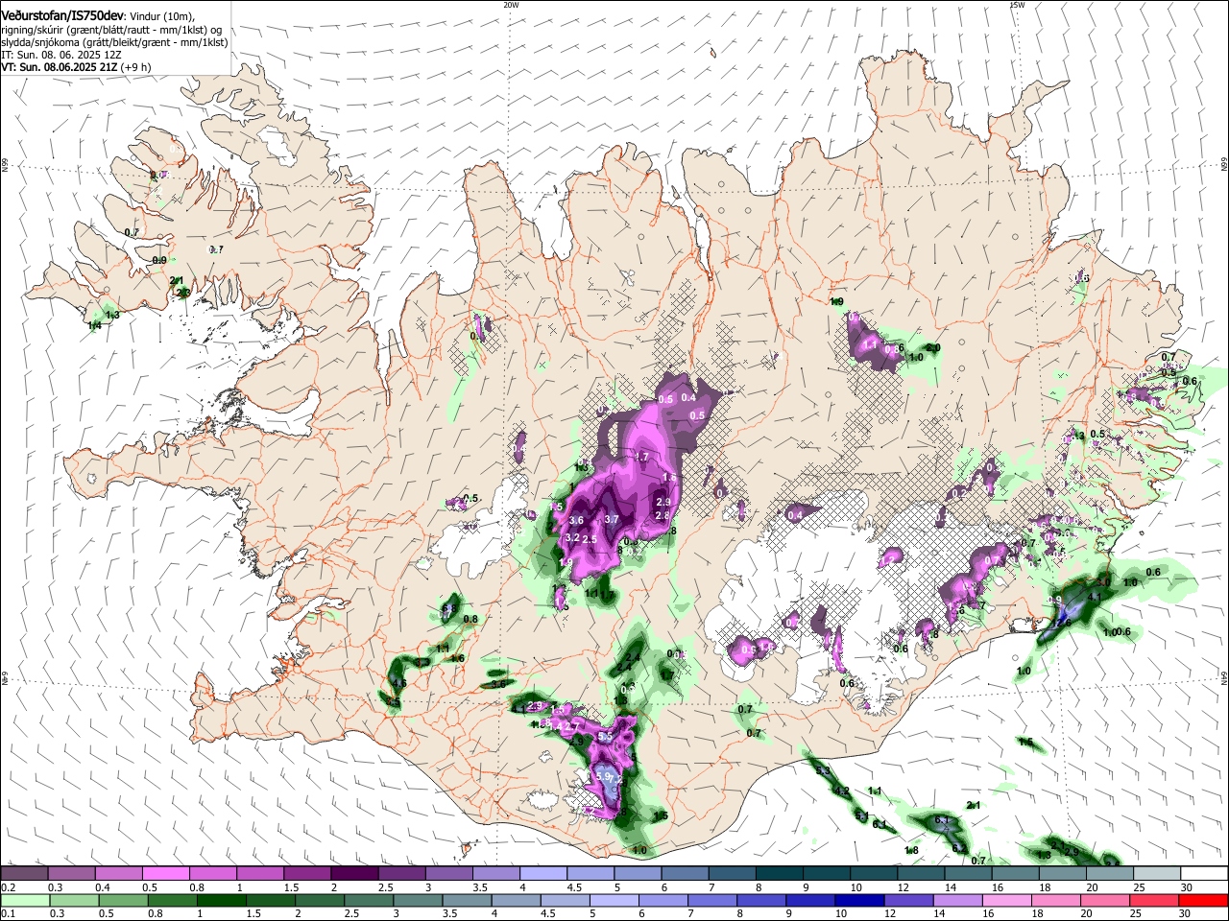Image resolution: width=1229 pixels, height=921 pixels.
Task: Click the 'IT: Sun. 08. 06. 2025 12Z' line
Action: [x=61, y=55]
